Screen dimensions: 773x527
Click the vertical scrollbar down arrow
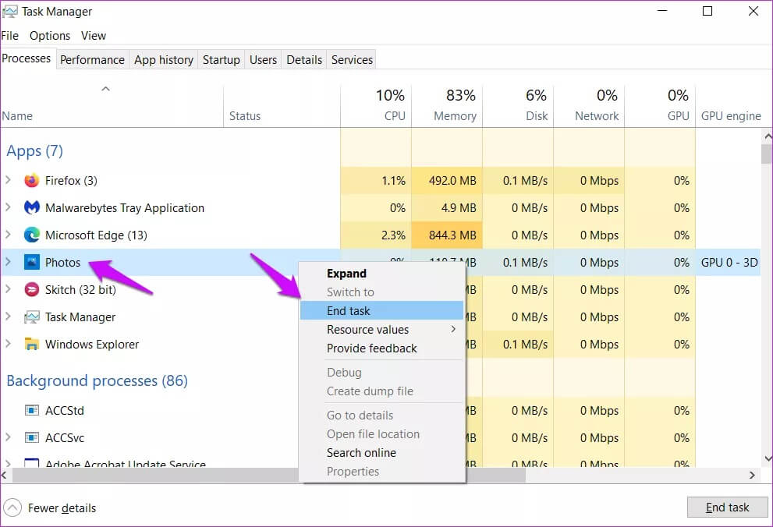point(767,459)
